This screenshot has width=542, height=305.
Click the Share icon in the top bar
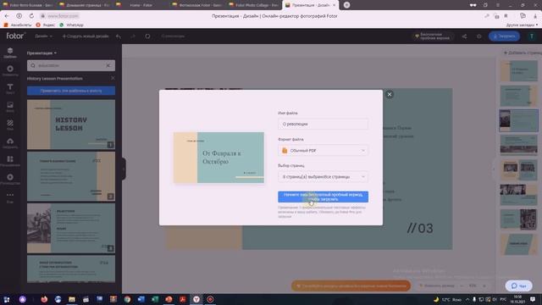pos(464,36)
